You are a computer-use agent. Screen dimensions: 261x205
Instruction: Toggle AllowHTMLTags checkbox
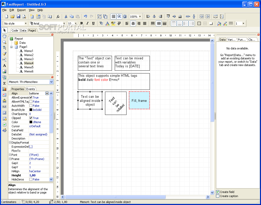click(31, 101)
